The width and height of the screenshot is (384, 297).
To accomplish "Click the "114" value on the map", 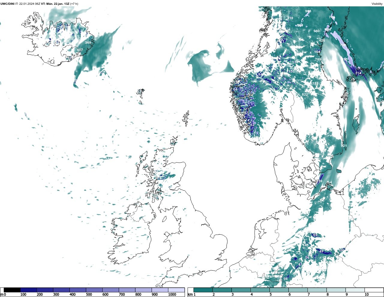I will (358, 73).
